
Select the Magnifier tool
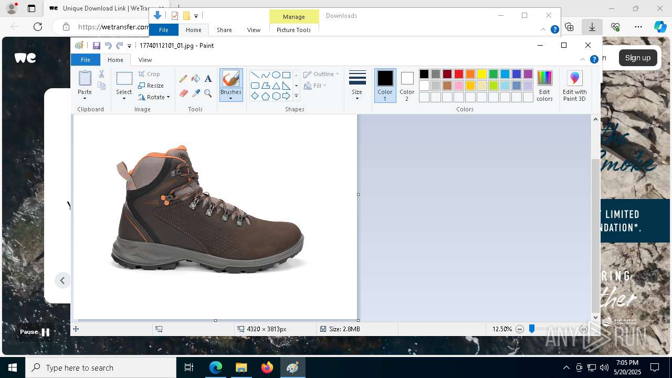point(208,93)
